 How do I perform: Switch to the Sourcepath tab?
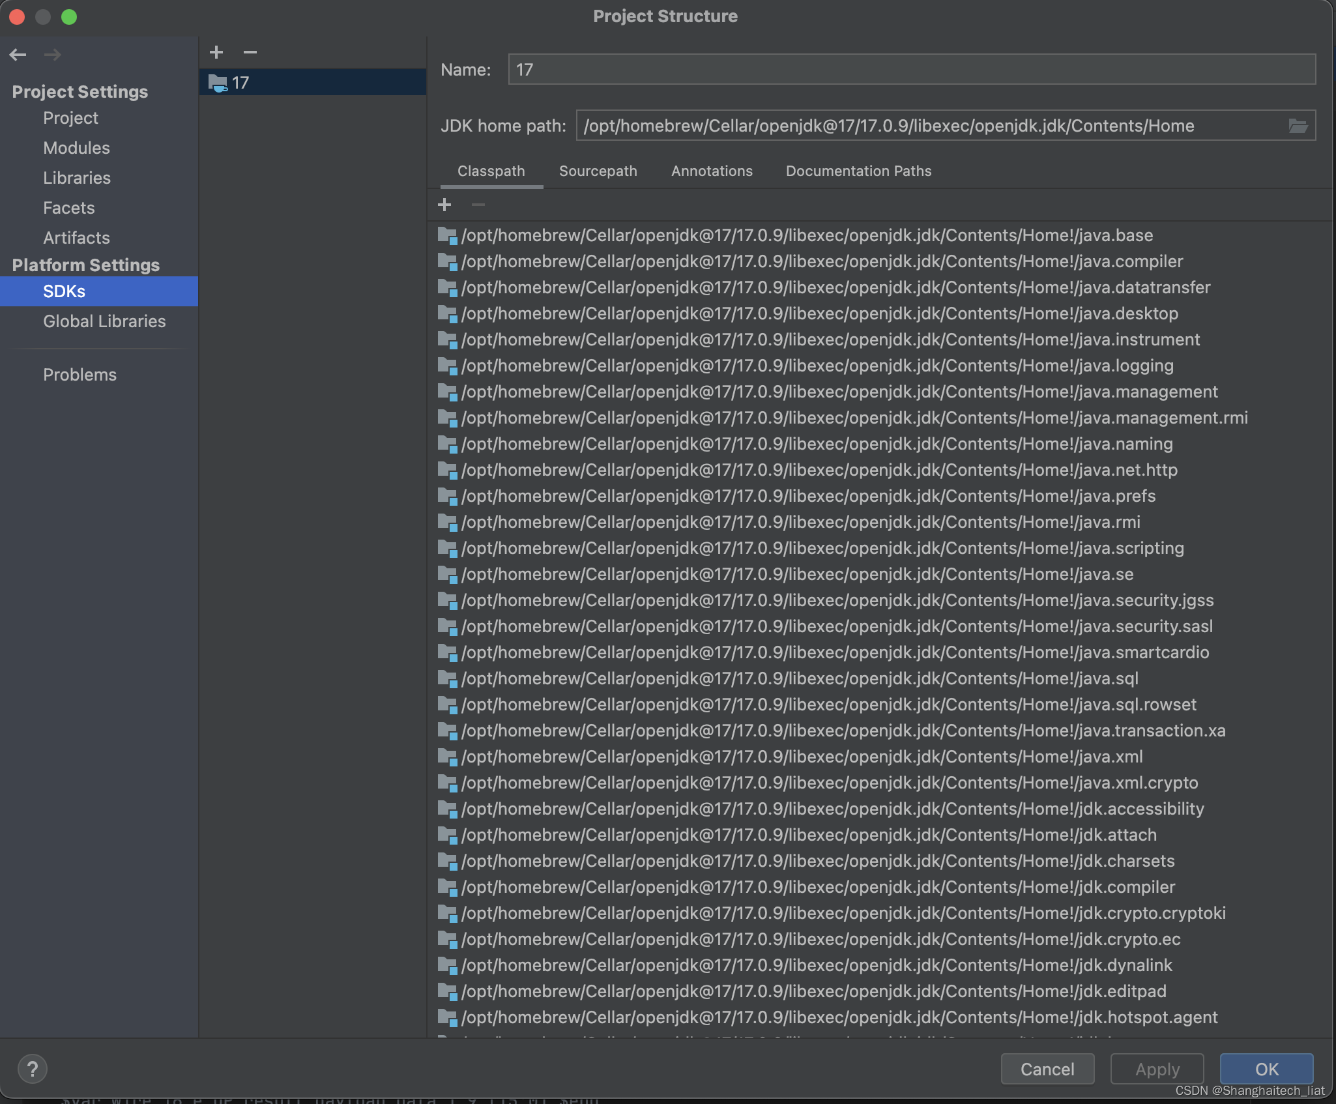point(598,171)
